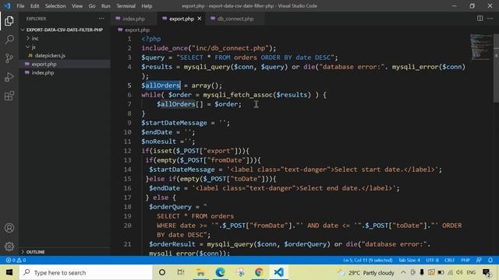
Task: Open the Run menu
Action: pyautogui.click(x=106, y=6)
